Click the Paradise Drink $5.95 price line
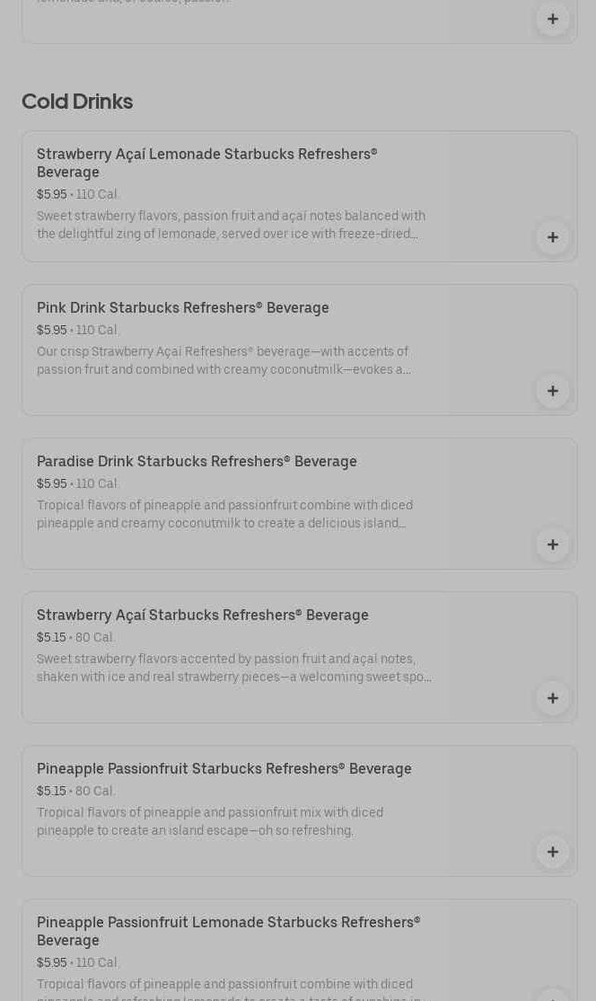The height and width of the screenshot is (1001, 596). tap(78, 484)
